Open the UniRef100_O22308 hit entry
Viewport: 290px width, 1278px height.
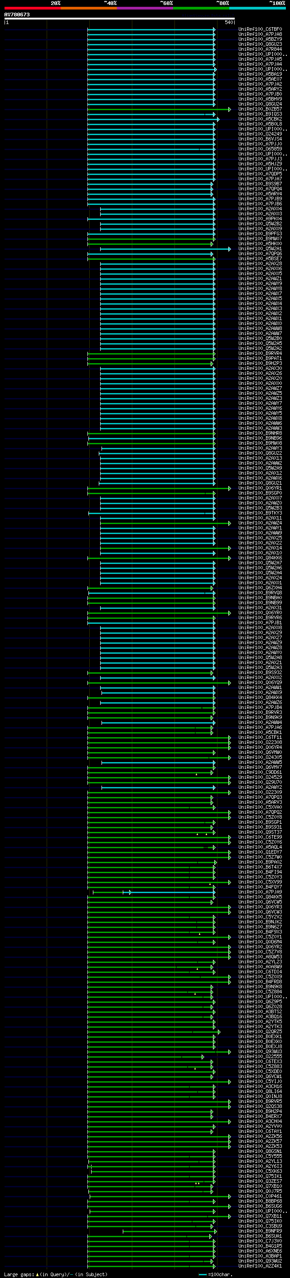pyautogui.click(x=260, y=742)
